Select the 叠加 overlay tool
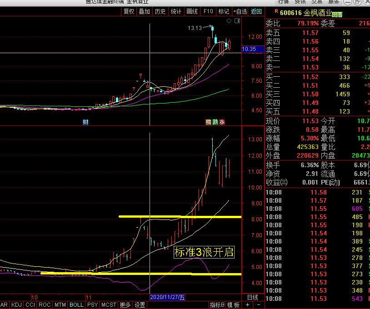Screen dimensions: 370x309 tap(144, 11)
